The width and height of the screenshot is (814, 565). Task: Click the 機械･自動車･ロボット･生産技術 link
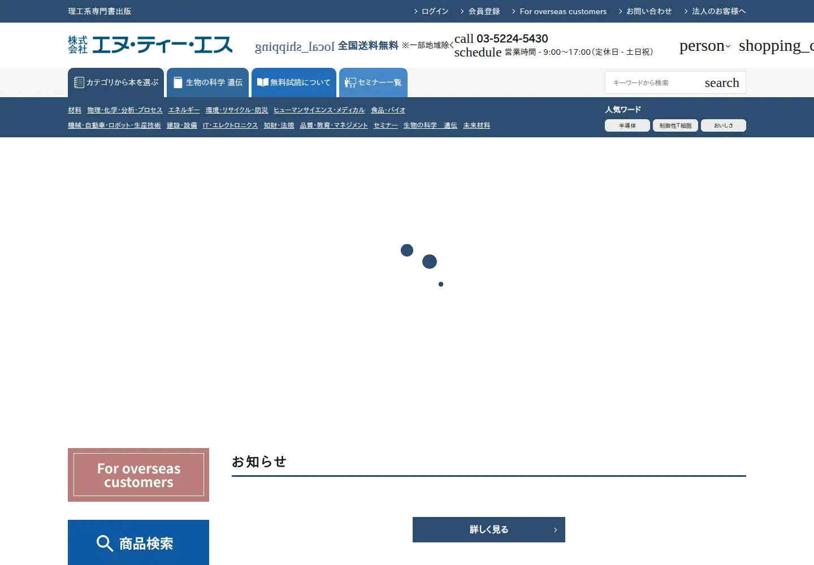114,125
